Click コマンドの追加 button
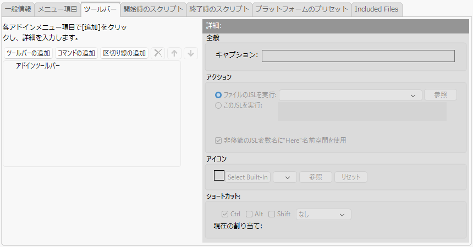 pos(76,53)
